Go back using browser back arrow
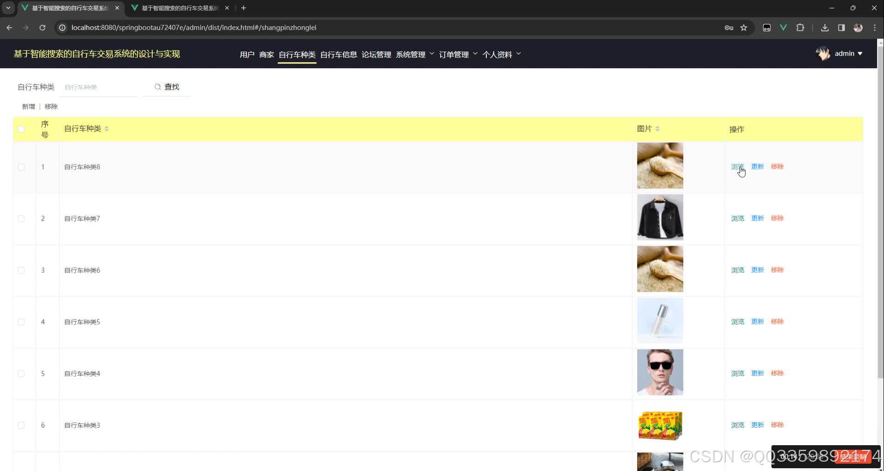 point(9,28)
